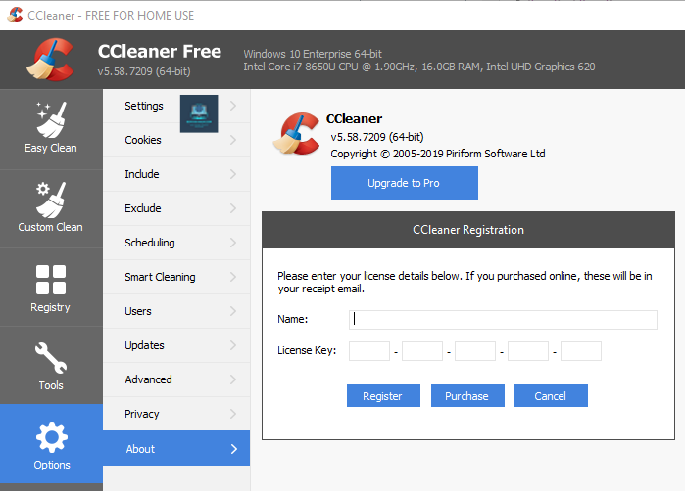685x491 pixels.
Task: Expand the Include chevron arrow
Action: pyautogui.click(x=233, y=174)
